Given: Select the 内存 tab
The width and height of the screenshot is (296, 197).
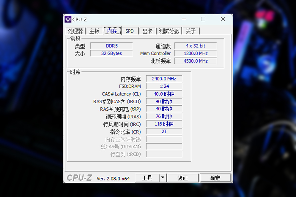Looking at the screenshot, I should click(112, 31).
